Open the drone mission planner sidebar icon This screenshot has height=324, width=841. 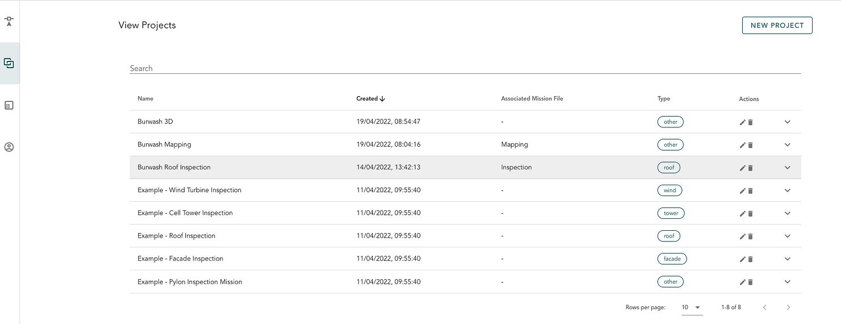coord(9,22)
